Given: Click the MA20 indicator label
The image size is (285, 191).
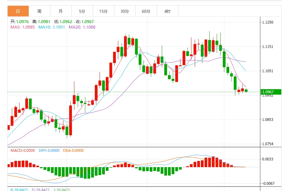Looking at the screenshot, I should click(x=82, y=27).
